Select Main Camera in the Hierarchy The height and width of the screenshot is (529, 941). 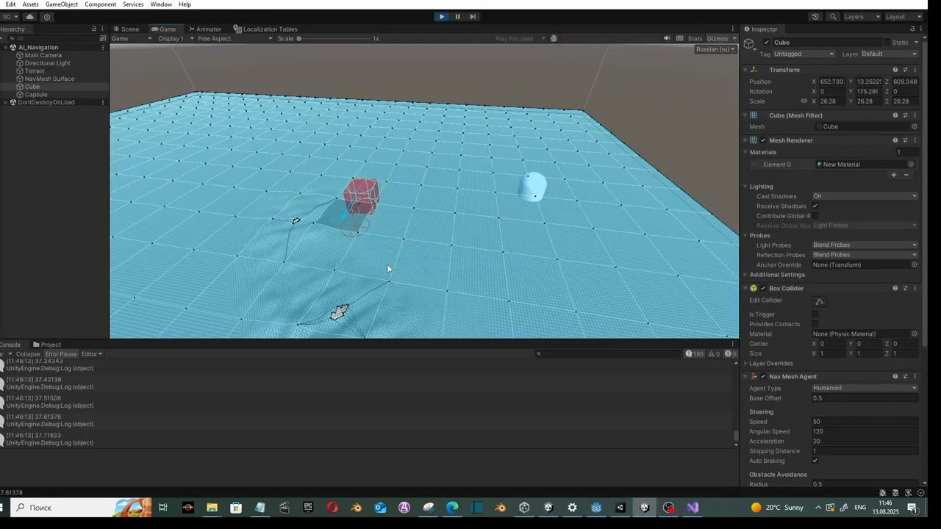click(43, 55)
